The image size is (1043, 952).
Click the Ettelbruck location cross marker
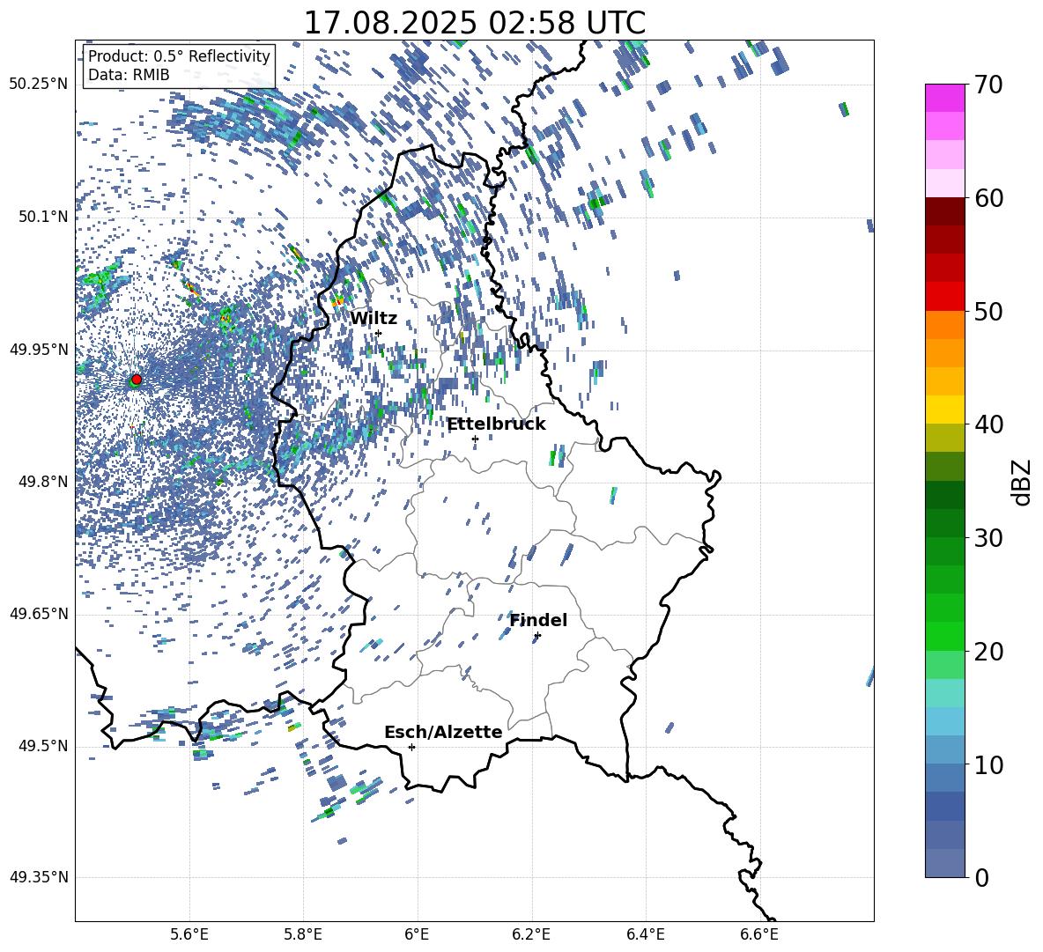click(x=475, y=439)
